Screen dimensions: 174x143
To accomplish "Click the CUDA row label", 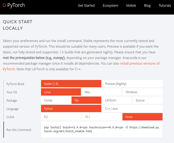I will coord(10,117).
